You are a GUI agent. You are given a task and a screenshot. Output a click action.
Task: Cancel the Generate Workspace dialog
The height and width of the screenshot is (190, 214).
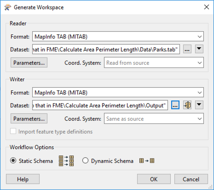[x=191, y=179]
